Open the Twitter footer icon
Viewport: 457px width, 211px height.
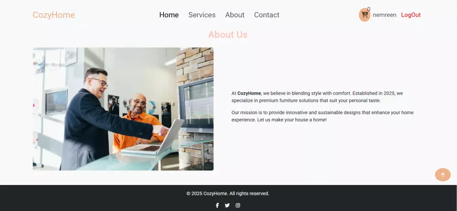coord(227,205)
